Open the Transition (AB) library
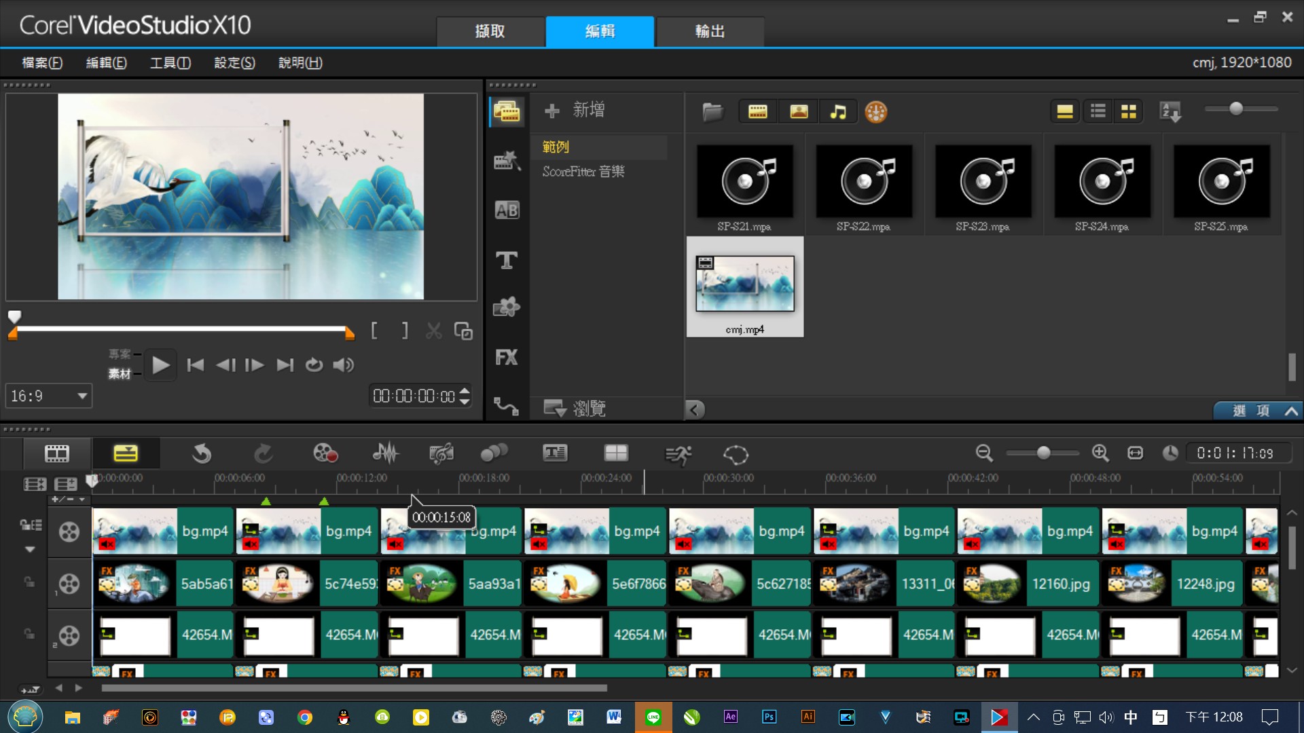The width and height of the screenshot is (1304, 733). (x=507, y=210)
